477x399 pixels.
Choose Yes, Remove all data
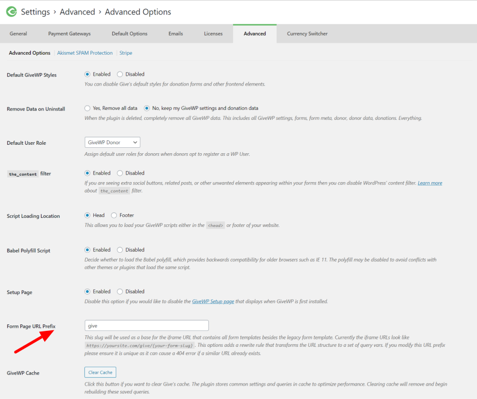[x=87, y=108]
